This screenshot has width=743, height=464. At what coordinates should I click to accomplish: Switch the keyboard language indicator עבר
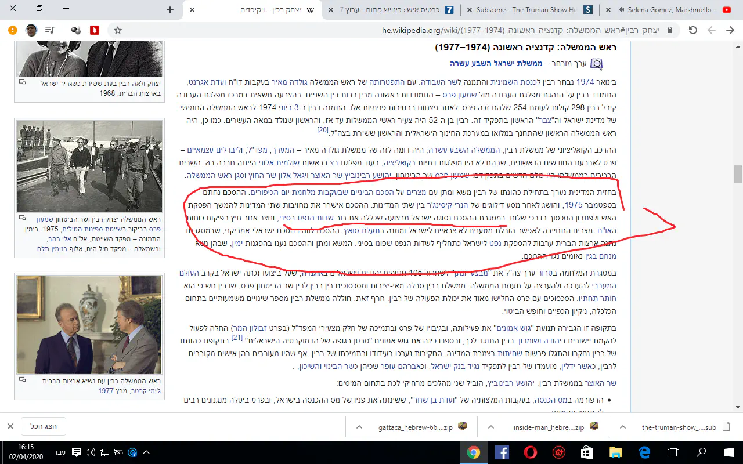[60, 452]
